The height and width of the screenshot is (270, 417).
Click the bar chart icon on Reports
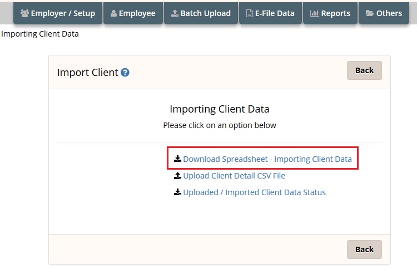click(314, 13)
